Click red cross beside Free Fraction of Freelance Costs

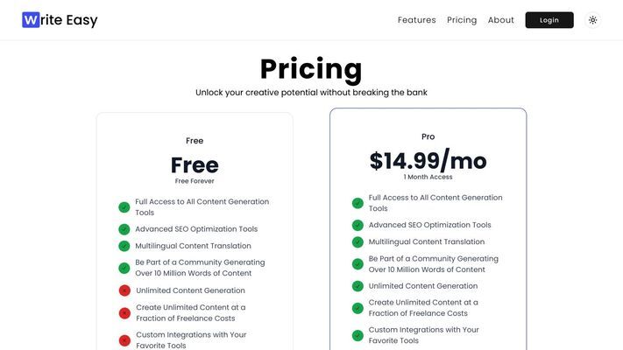(124, 313)
